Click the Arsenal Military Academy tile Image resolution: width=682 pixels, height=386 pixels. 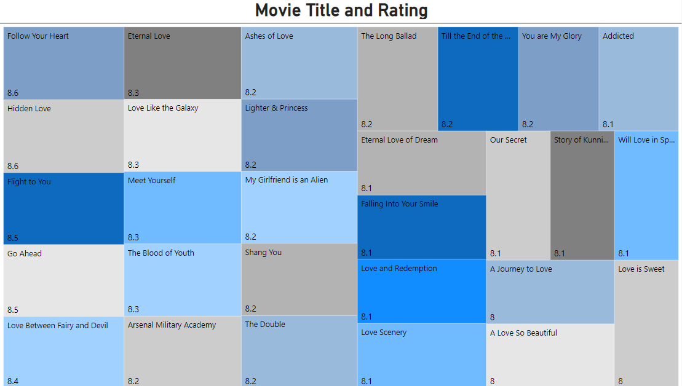coord(182,352)
